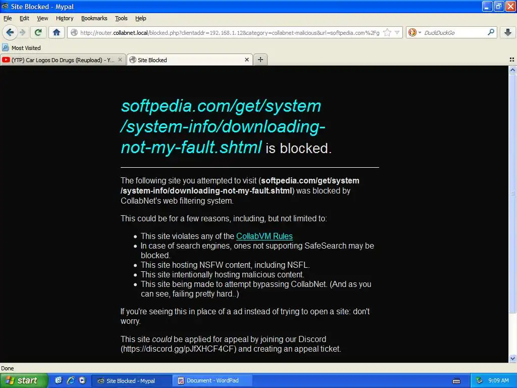Click the Done status bar text

click(8, 368)
